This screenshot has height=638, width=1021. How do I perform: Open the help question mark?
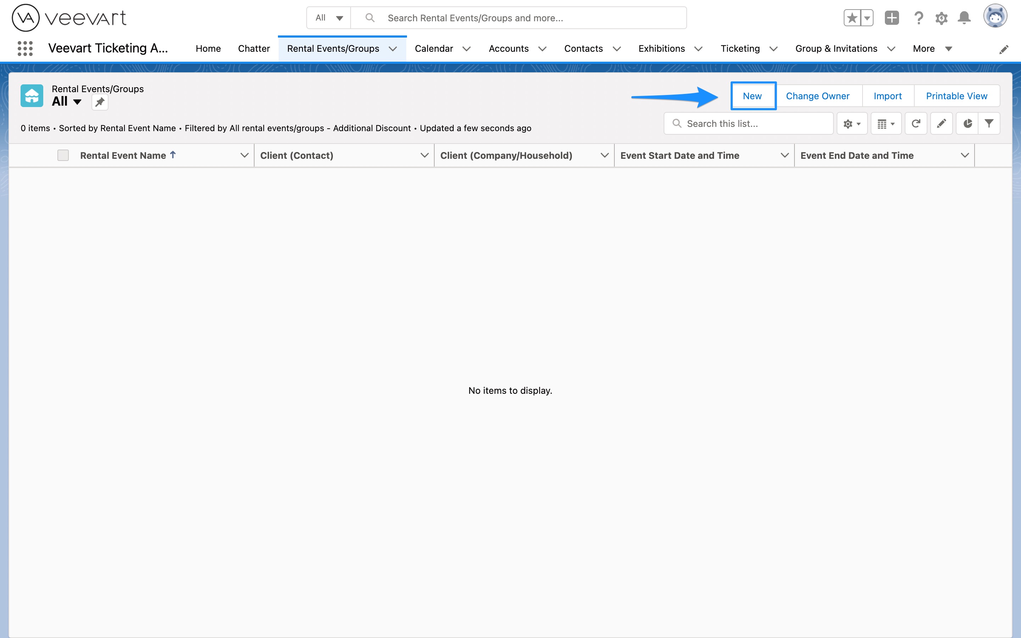point(919,18)
